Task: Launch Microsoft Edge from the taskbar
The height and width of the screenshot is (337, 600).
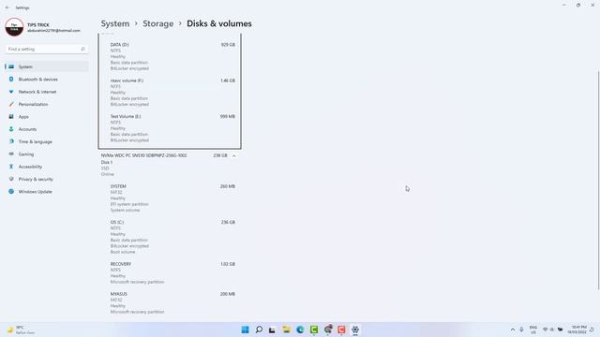Action: pos(300,330)
